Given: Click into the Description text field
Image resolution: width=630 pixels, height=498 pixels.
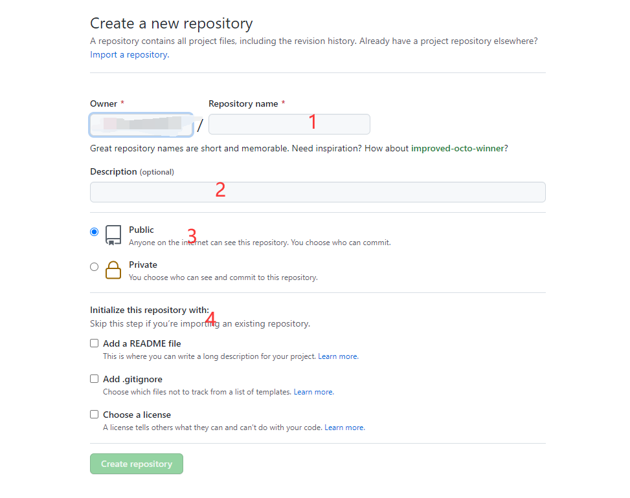Looking at the screenshot, I should pyautogui.click(x=318, y=192).
